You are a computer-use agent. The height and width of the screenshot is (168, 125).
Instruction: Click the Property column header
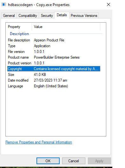[x=19, y=27]
